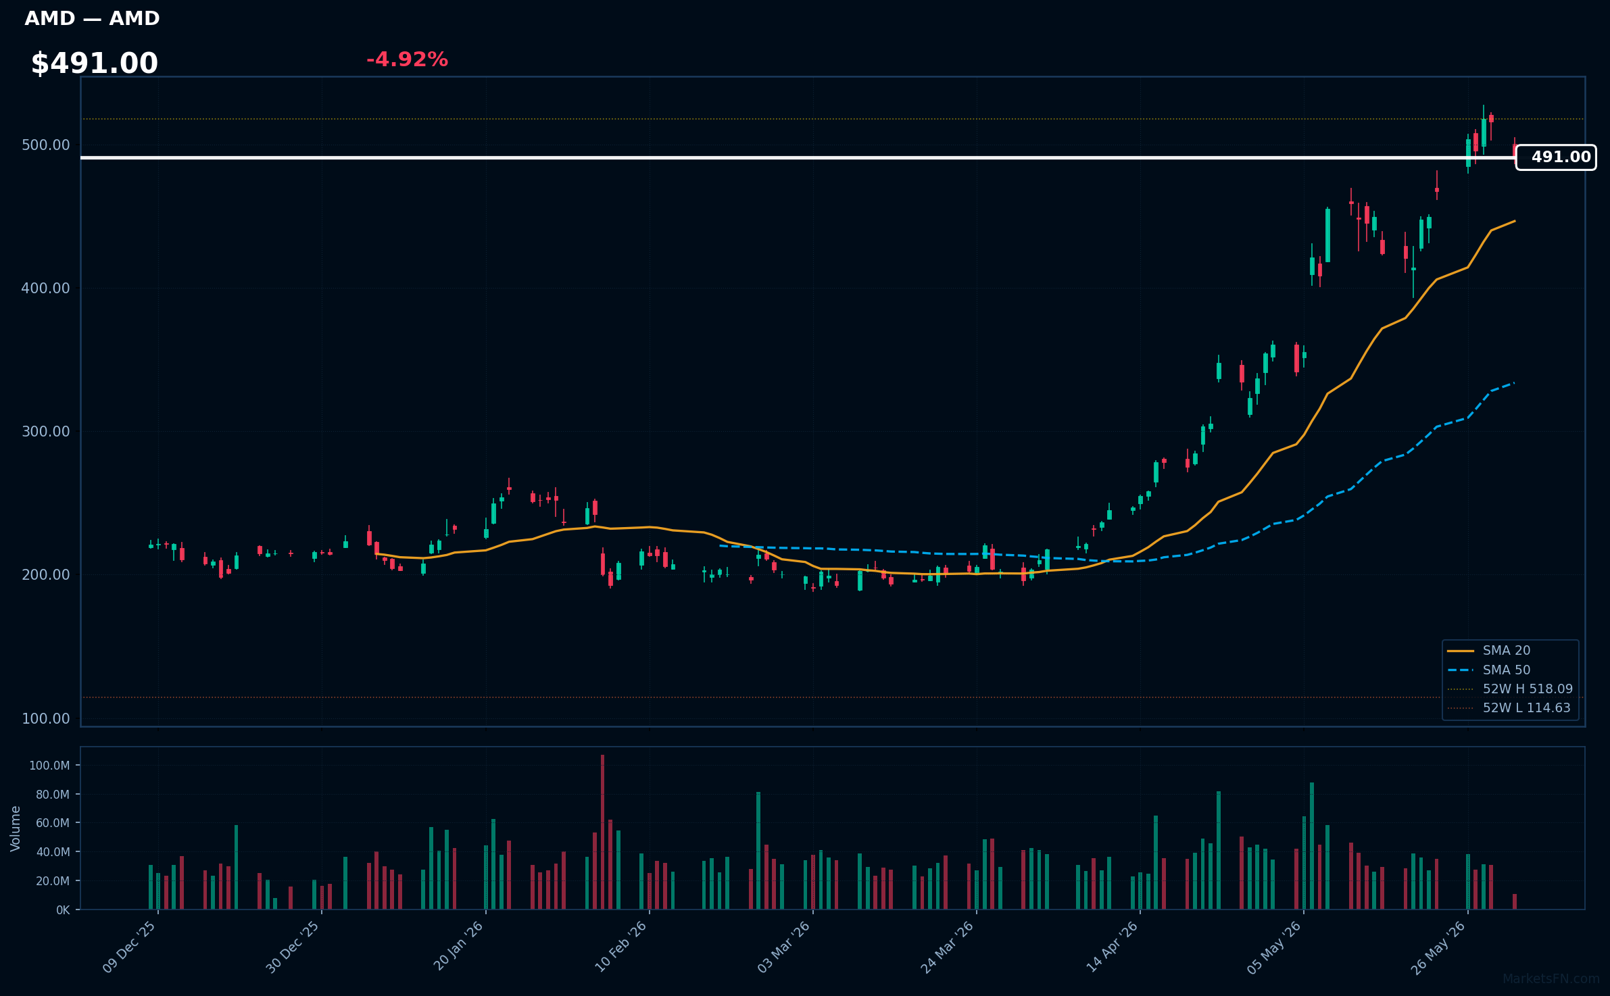Click the 100.0M volume axis label

click(49, 766)
